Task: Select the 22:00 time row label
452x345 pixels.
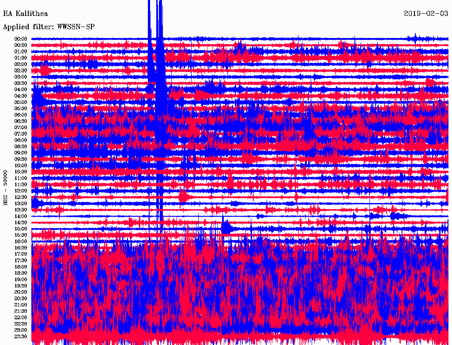Action: 21,318
